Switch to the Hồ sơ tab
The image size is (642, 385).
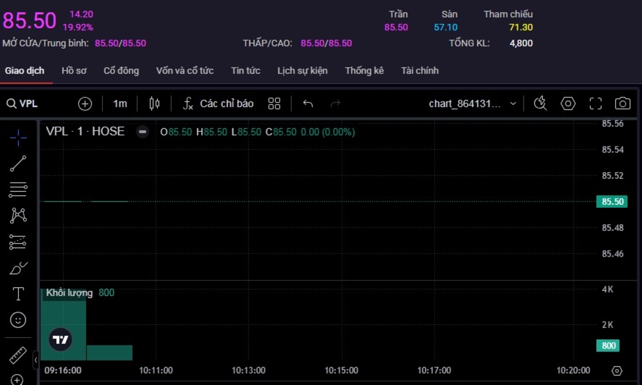(x=74, y=70)
